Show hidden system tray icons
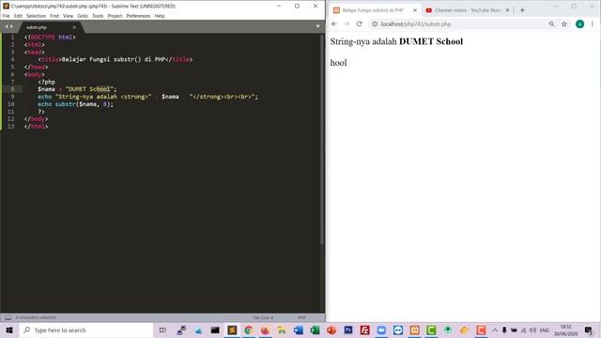 point(495,330)
